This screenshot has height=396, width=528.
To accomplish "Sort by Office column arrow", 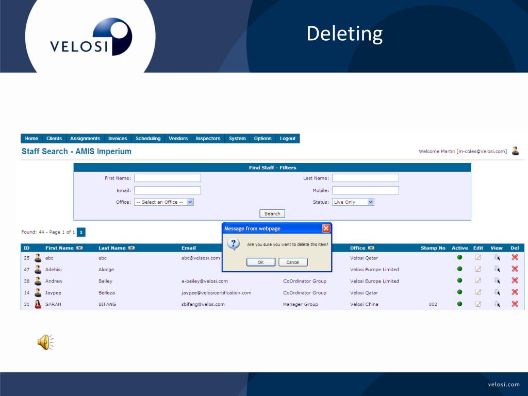I will coord(371,248).
